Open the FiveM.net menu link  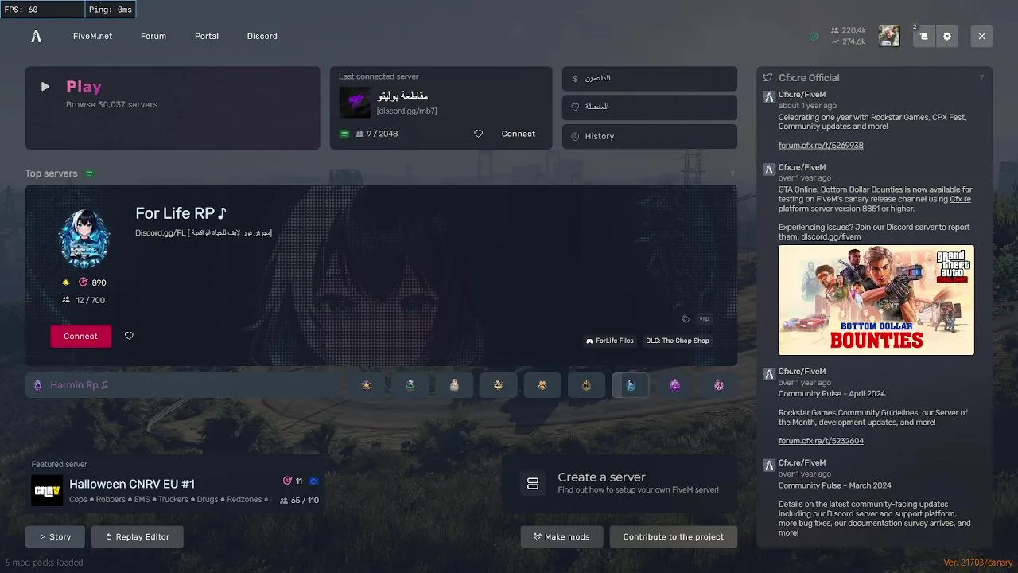[92, 36]
